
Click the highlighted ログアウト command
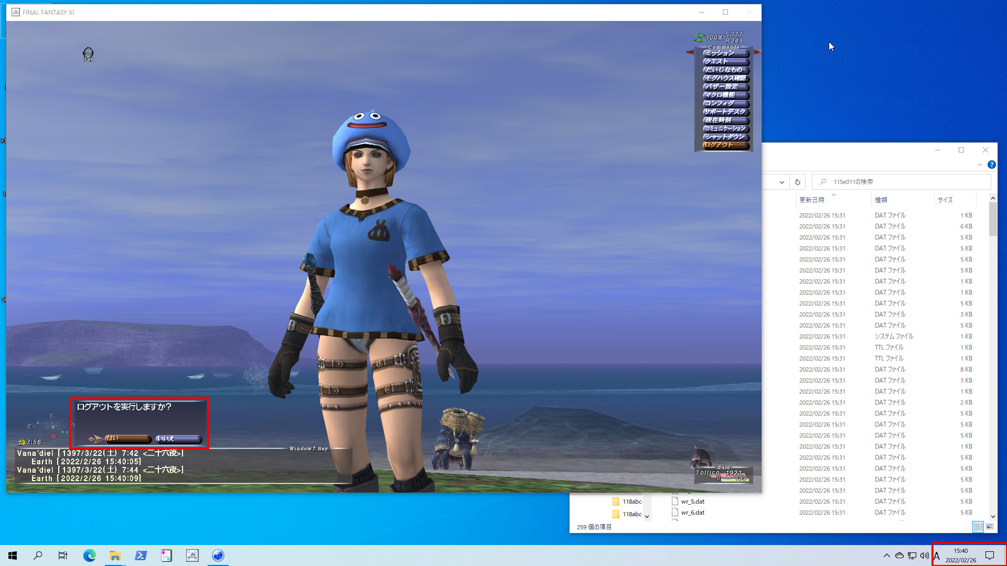pos(726,145)
